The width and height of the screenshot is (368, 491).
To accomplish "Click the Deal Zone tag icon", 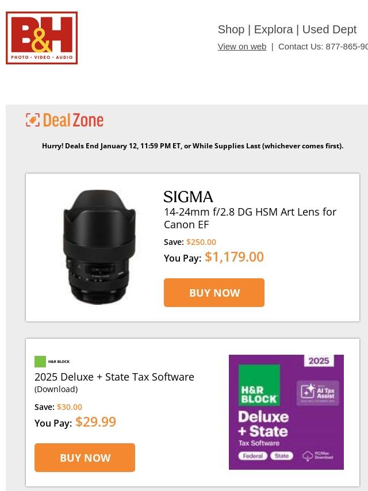I will pos(33,120).
